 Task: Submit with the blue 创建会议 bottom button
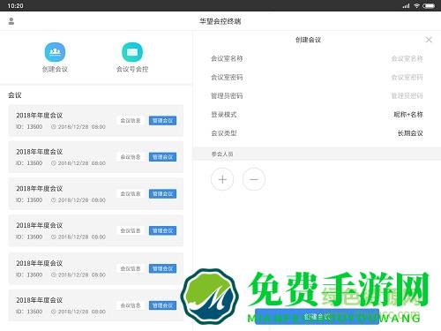click(x=317, y=317)
